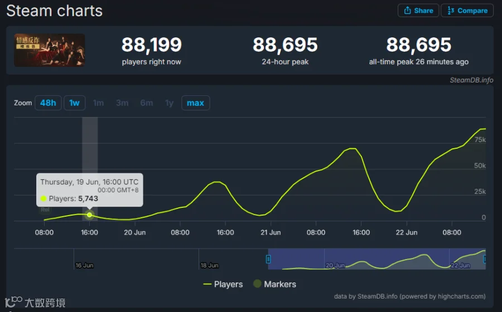
Task: Click the 20 Jun axis label
Action: 135,232
